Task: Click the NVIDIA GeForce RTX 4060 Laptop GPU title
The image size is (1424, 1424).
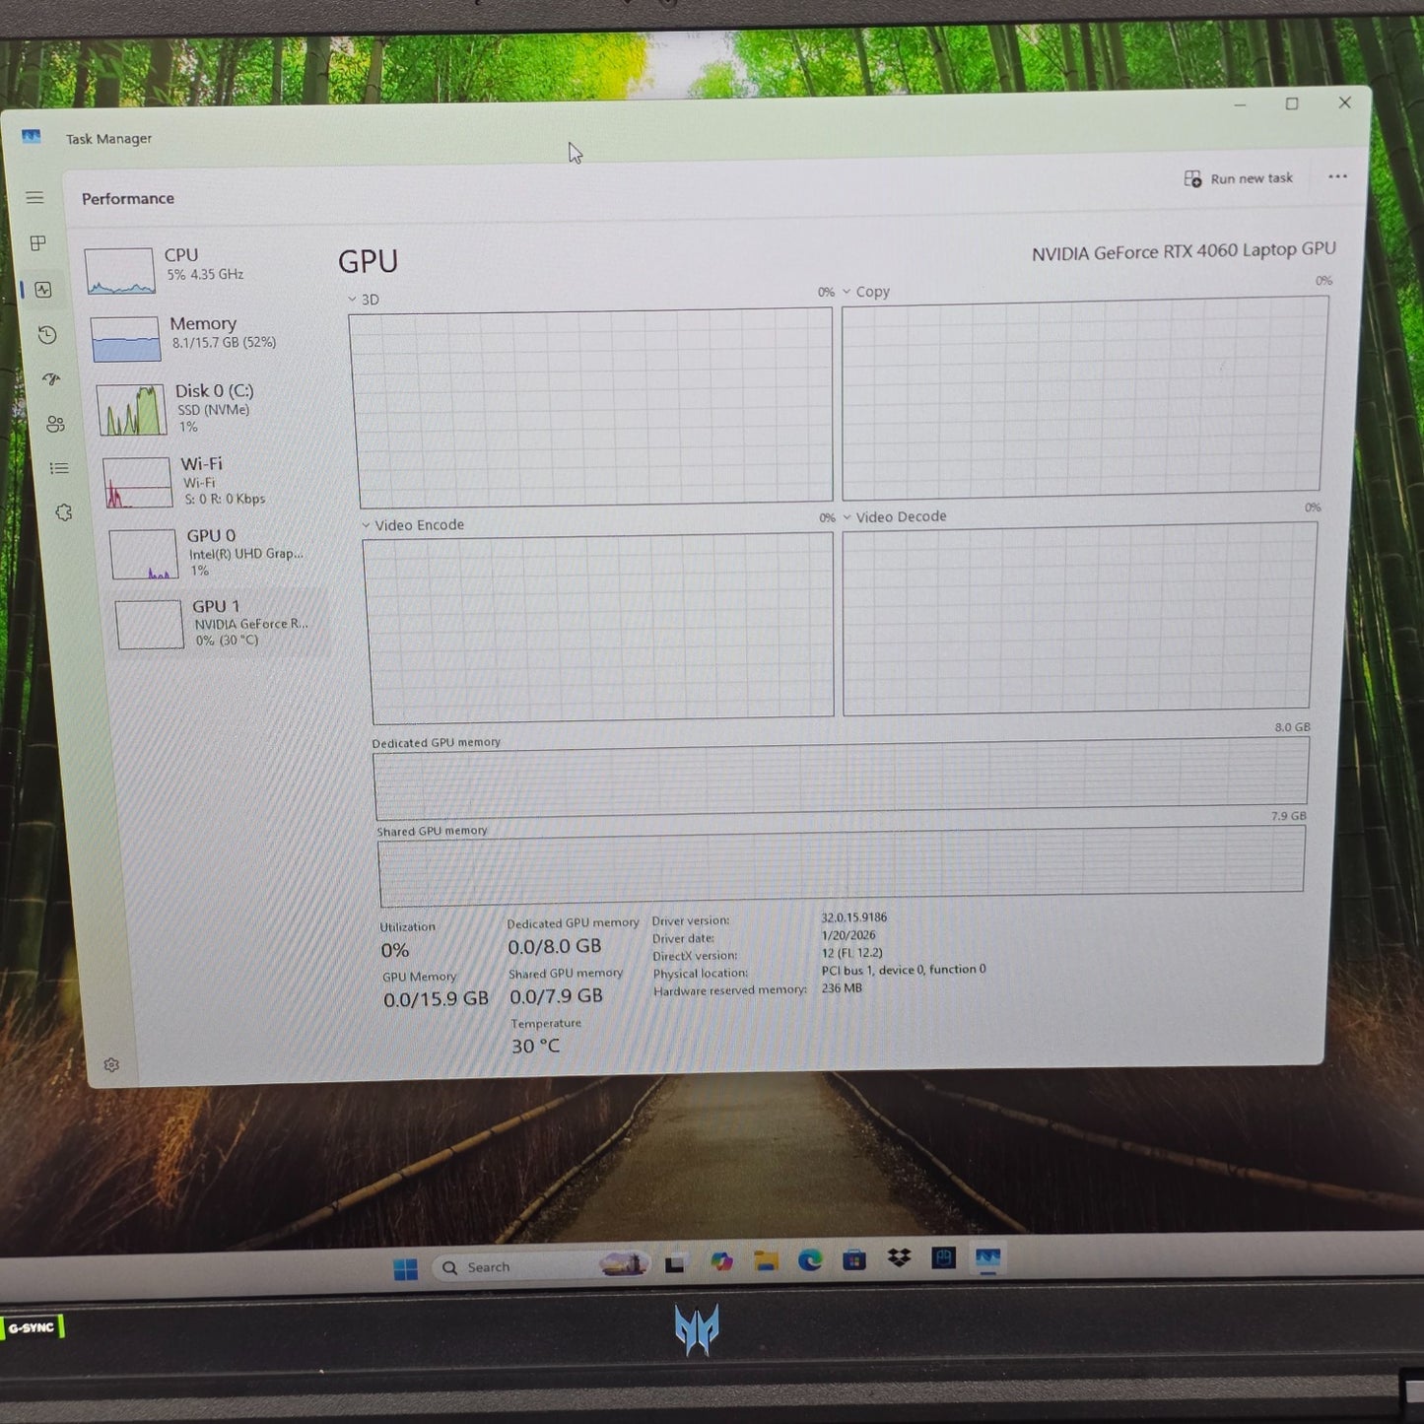Action: click(1184, 251)
